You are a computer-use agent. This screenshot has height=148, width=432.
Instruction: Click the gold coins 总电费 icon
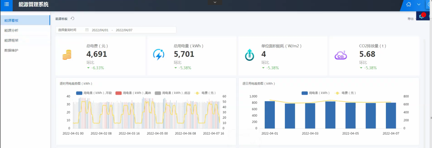(x=67, y=55)
